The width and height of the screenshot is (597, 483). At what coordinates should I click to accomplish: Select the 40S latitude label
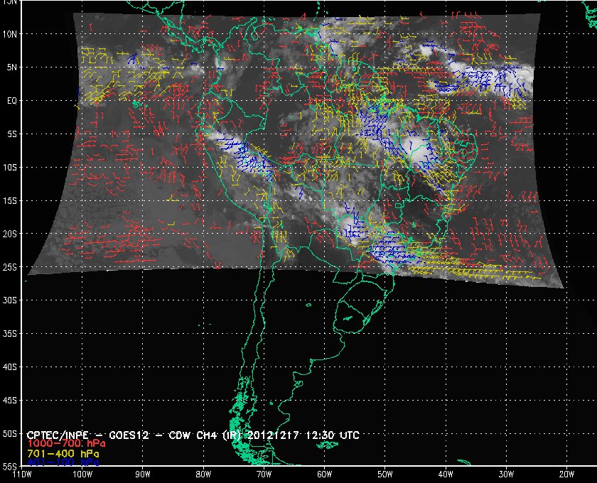11,367
